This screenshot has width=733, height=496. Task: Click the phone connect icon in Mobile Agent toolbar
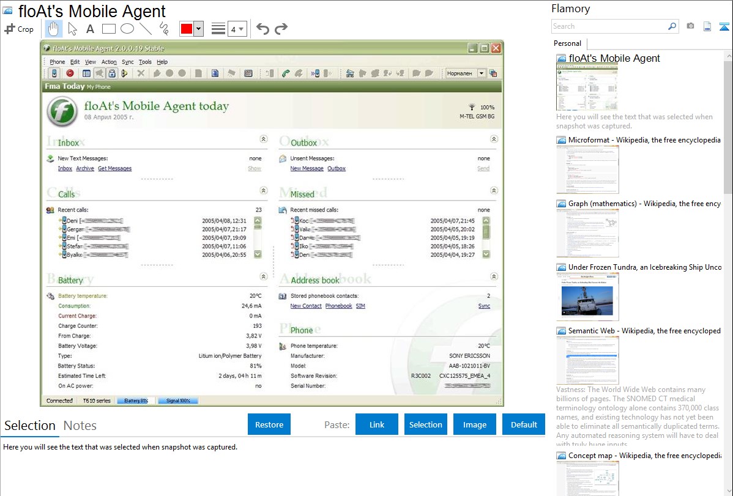(54, 73)
